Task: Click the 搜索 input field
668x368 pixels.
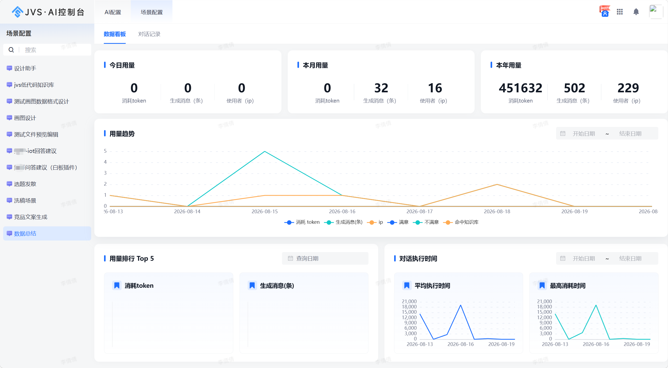Action: pos(47,50)
